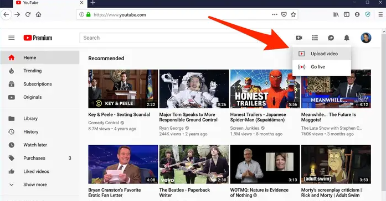Image resolution: width=386 pixels, height=201 pixels.
Task: Open Major Tom astronaut video thumbnail
Action: coord(194,89)
